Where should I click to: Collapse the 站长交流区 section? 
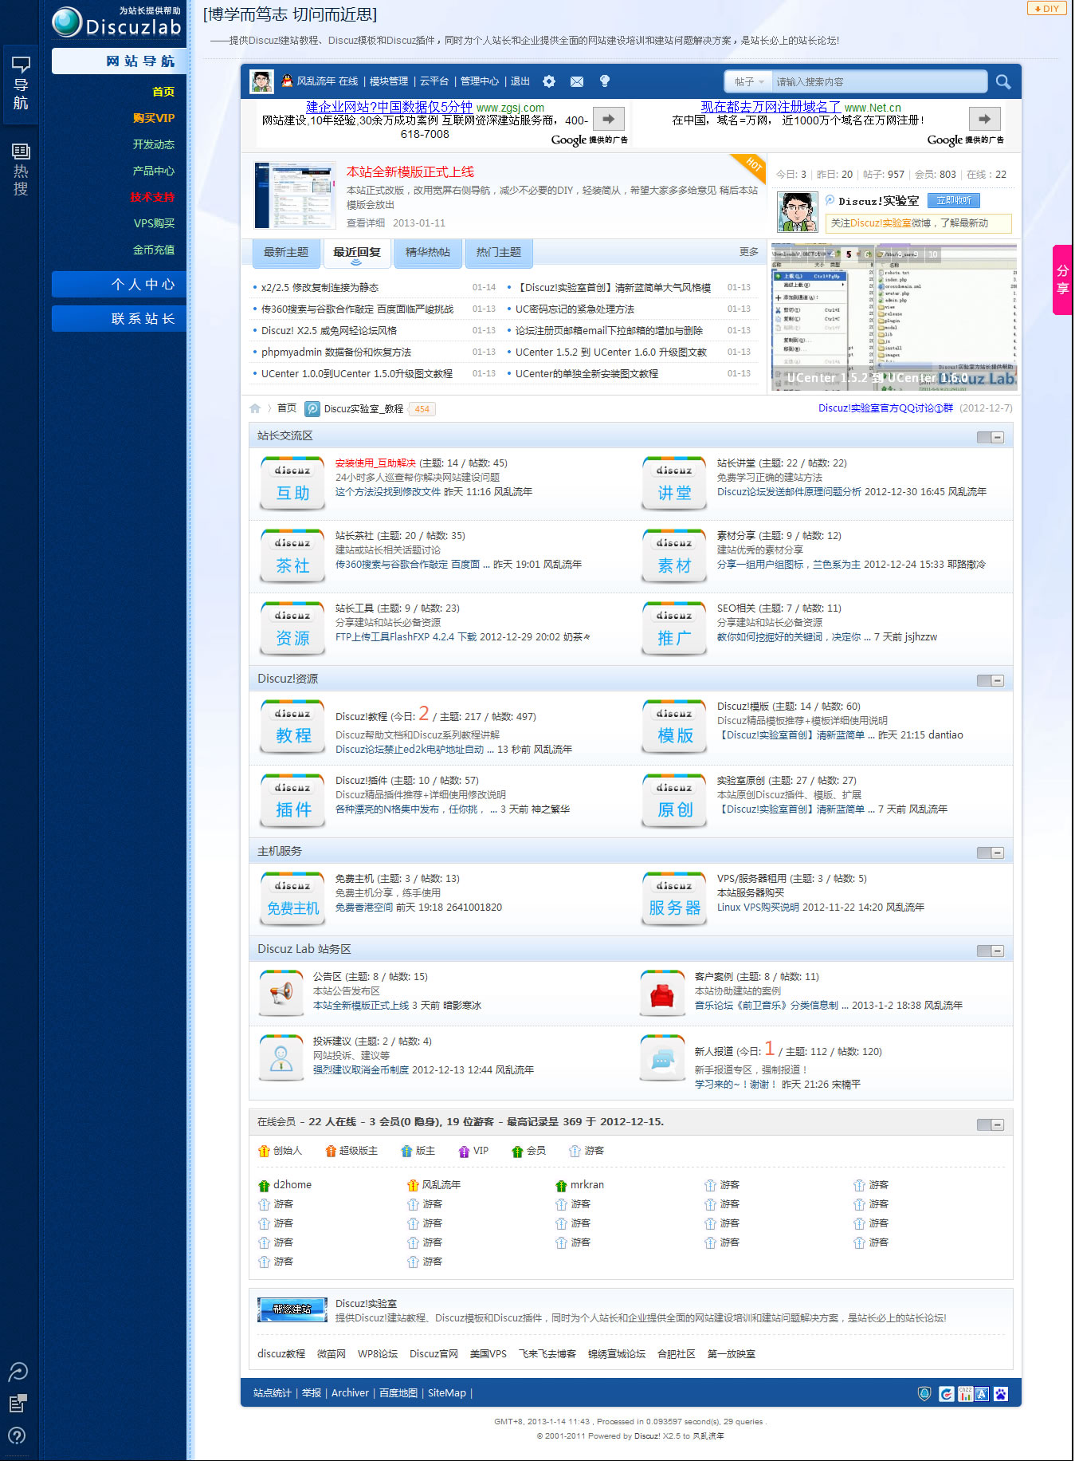[x=991, y=437]
